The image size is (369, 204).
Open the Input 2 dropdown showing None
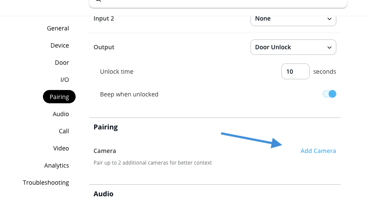coord(293,19)
